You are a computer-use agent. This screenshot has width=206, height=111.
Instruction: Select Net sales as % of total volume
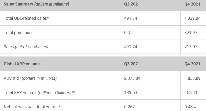pyautogui.click(x=32, y=107)
